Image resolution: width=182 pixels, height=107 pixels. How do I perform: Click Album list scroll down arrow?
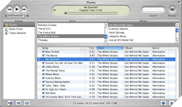(177, 41)
